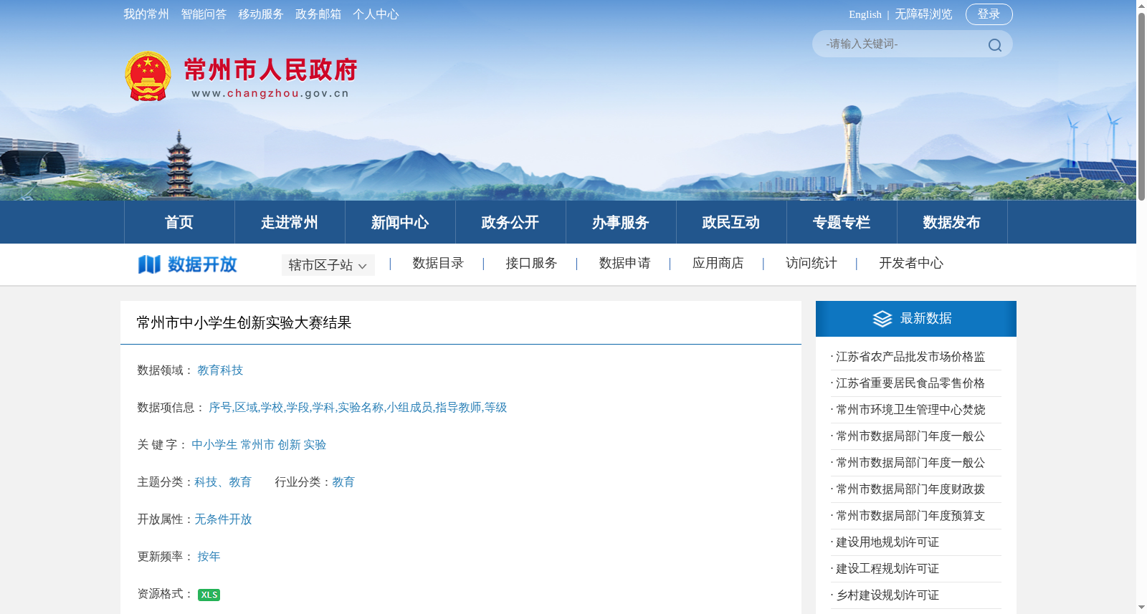Open the 我的常州 top link
This screenshot has width=1147, height=614.
click(x=146, y=14)
